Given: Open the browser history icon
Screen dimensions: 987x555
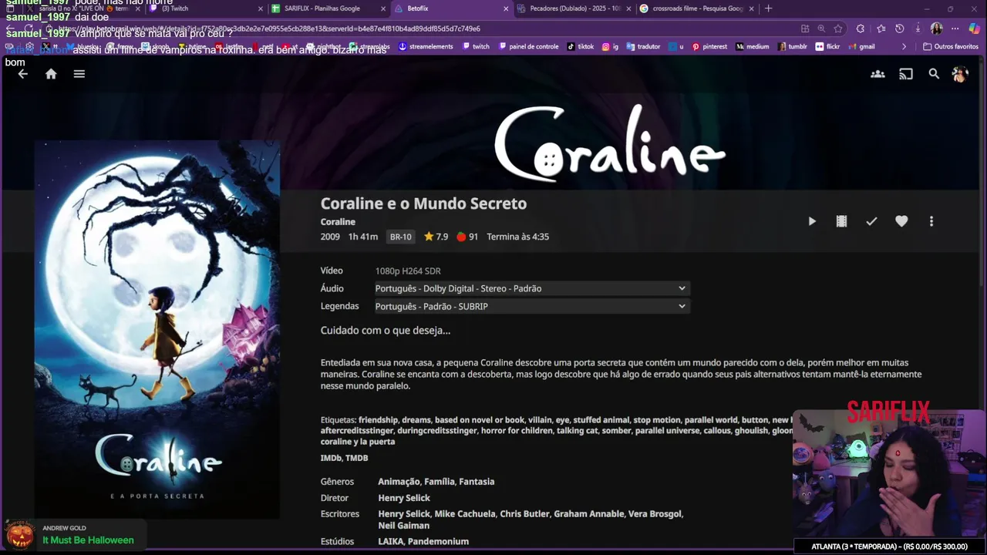Looking at the screenshot, I should click(899, 29).
